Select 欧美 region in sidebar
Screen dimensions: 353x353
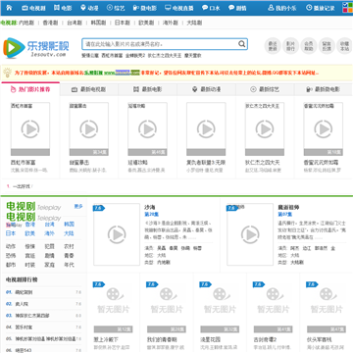coord(30,233)
